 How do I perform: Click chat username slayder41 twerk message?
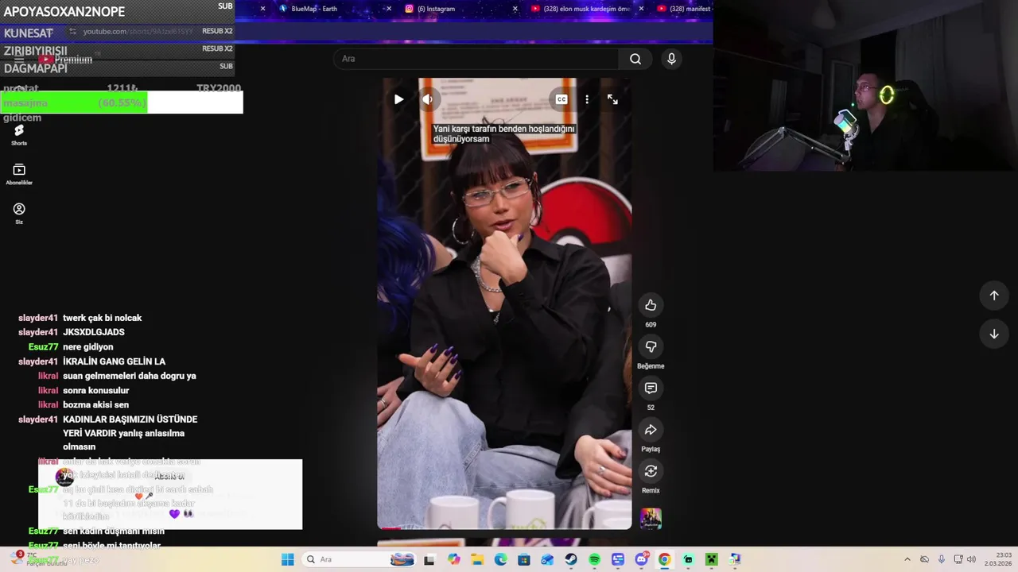38,318
